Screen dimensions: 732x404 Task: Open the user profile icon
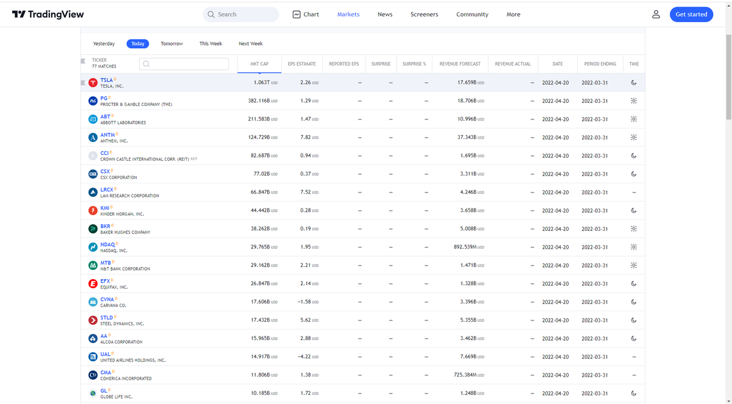(656, 14)
